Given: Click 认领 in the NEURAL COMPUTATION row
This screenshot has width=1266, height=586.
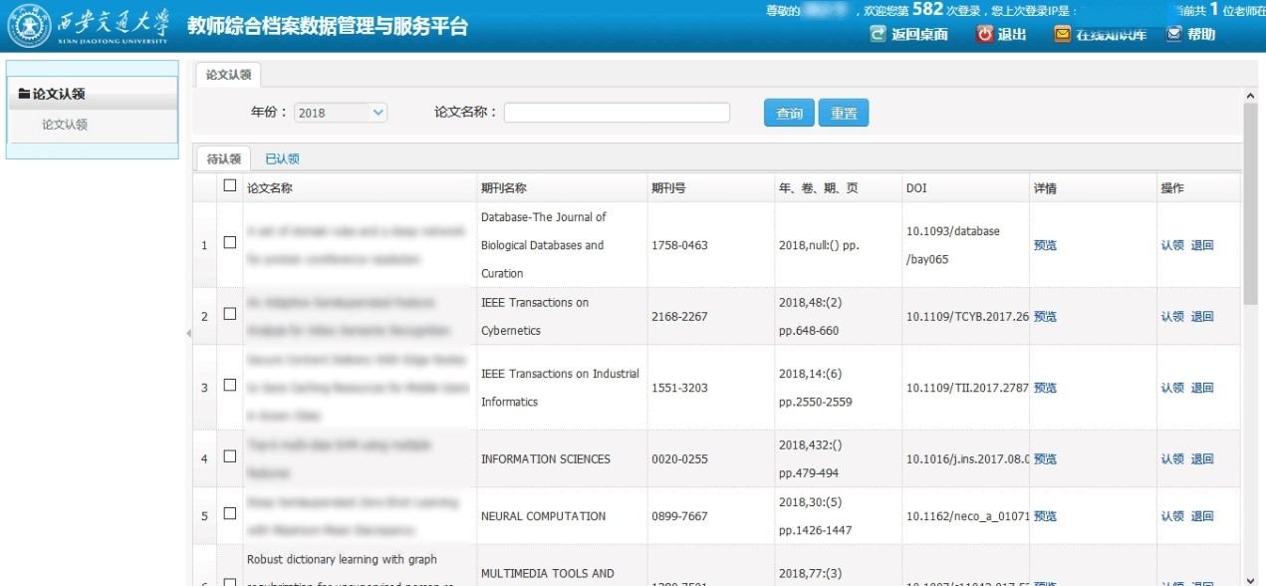Looking at the screenshot, I should (x=1172, y=516).
